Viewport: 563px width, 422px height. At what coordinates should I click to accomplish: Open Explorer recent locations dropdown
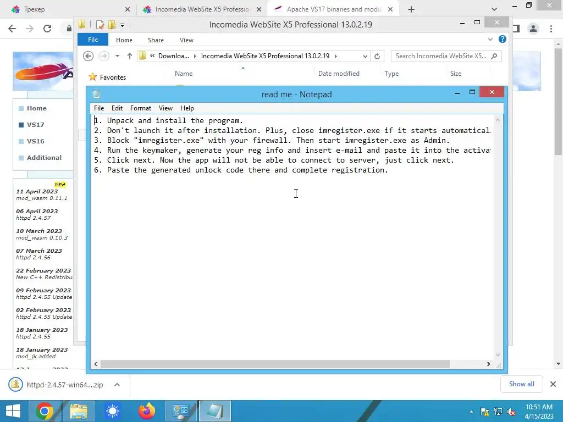click(117, 56)
